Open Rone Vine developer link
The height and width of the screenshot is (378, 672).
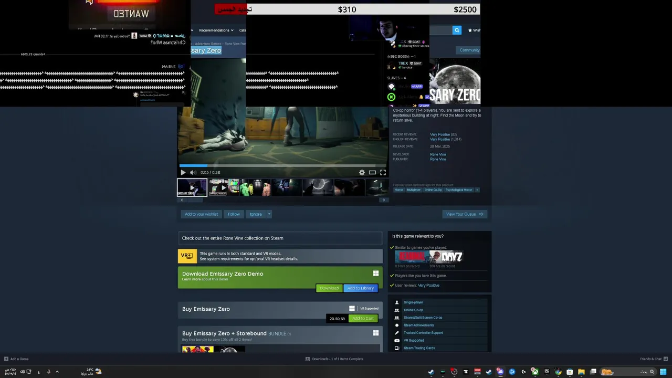[x=438, y=154]
